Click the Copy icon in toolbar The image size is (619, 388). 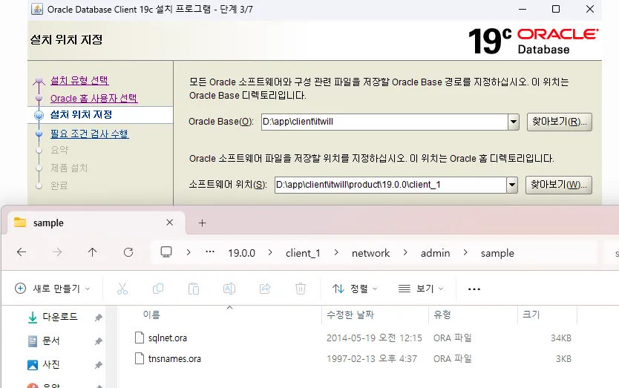click(x=158, y=289)
